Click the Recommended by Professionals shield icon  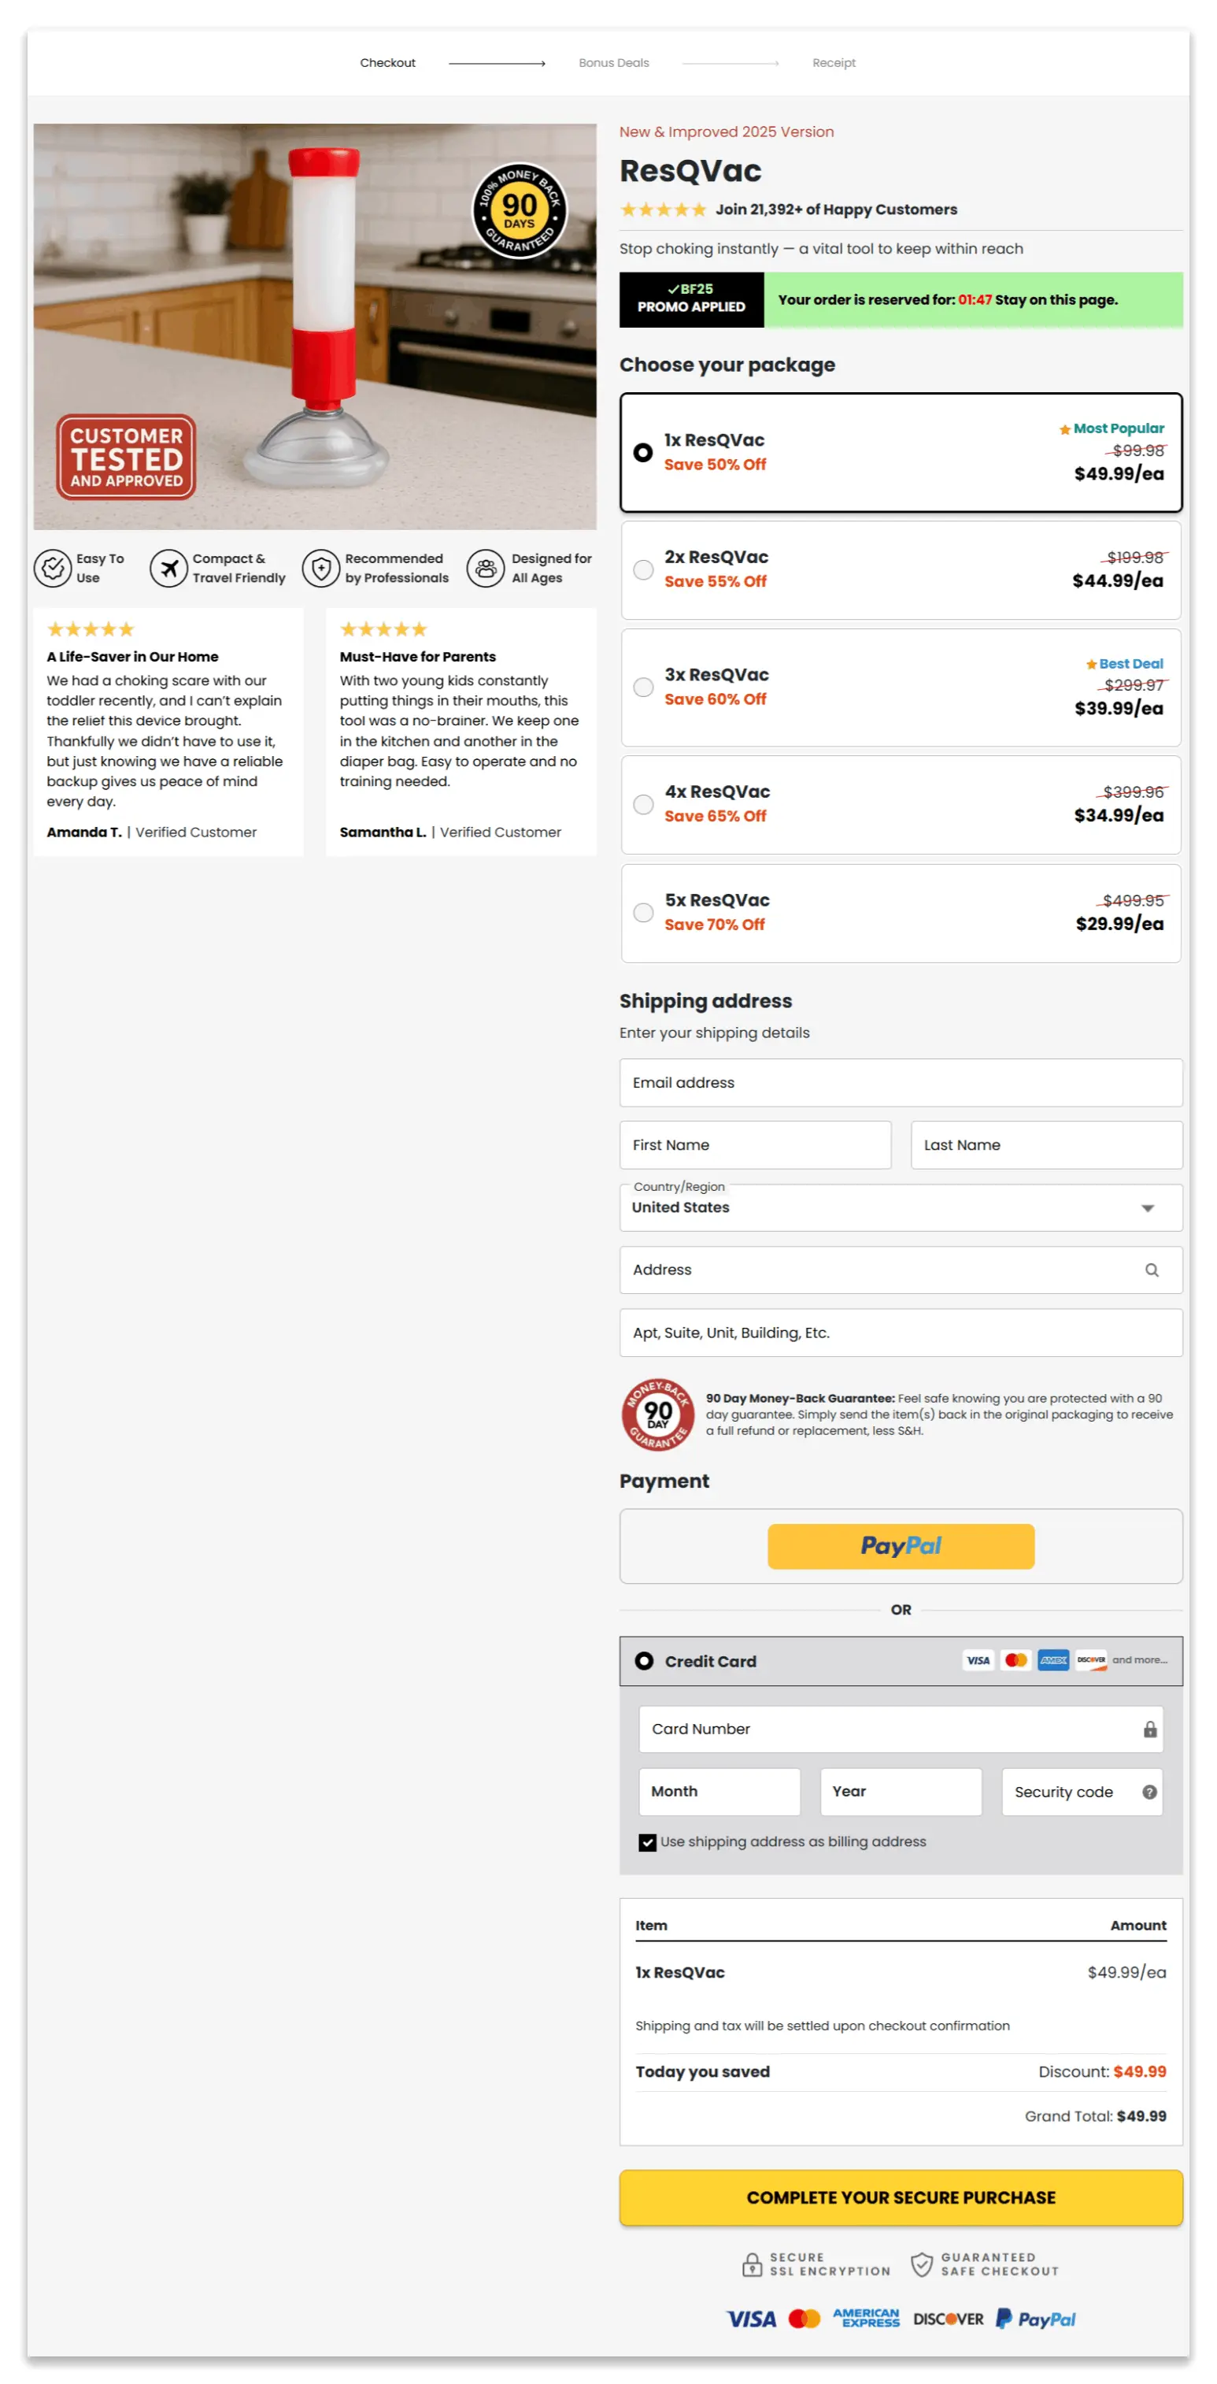[x=321, y=567]
